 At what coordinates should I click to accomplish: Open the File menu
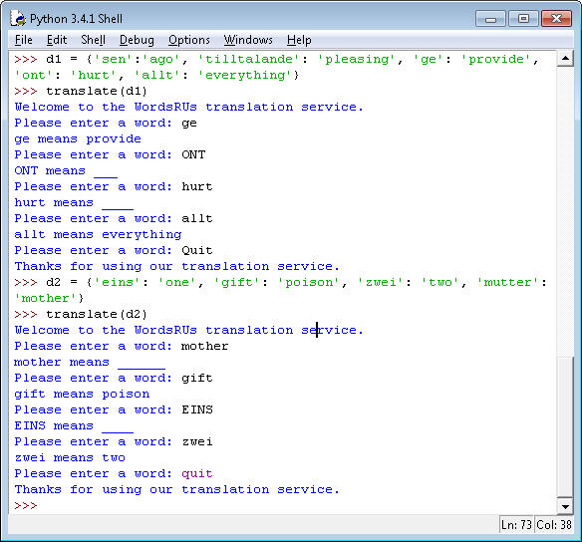24,40
